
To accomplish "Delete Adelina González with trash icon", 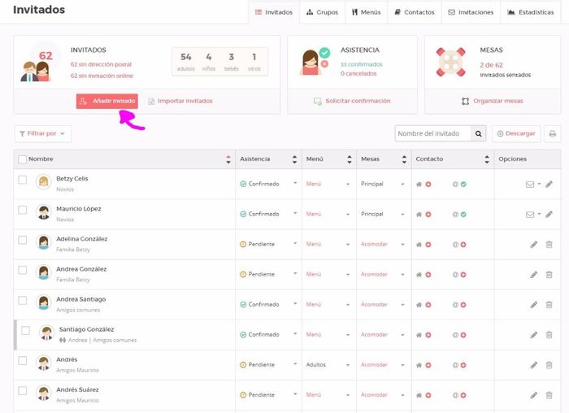I will click(549, 244).
